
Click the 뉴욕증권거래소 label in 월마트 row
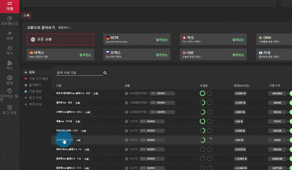[139, 103]
